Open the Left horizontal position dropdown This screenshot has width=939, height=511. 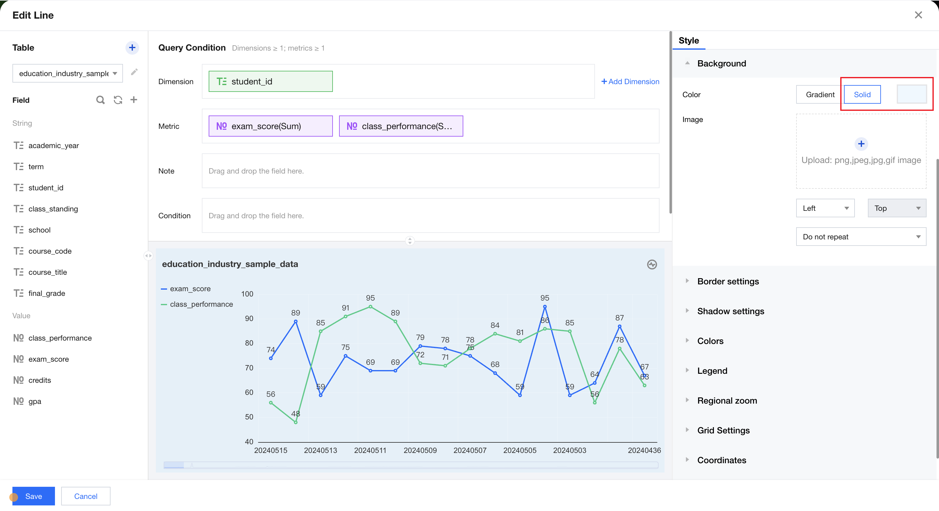click(825, 208)
